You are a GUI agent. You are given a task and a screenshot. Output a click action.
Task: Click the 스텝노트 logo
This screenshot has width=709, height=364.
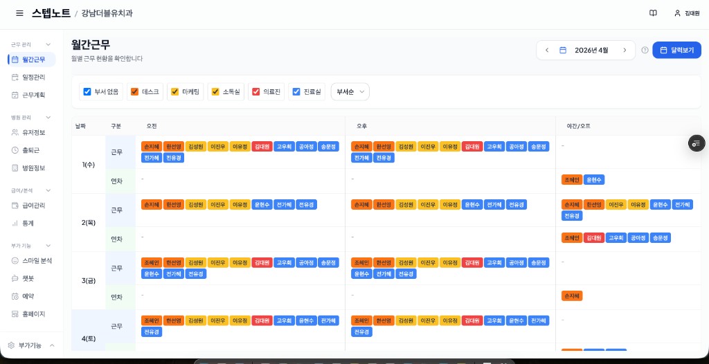pos(51,13)
